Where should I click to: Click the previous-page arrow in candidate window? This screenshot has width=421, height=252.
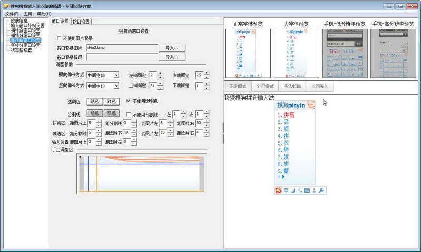tap(279, 177)
